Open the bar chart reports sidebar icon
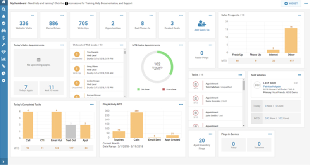The height and width of the screenshot is (165, 310). tap(3, 59)
